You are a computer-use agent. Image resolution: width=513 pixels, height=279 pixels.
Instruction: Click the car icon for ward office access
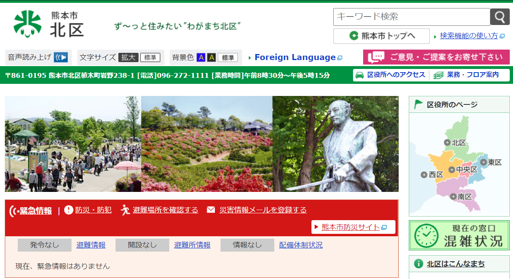[359, 75]
